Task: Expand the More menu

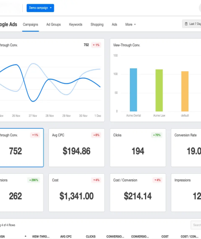Action: tap(130, 24)
